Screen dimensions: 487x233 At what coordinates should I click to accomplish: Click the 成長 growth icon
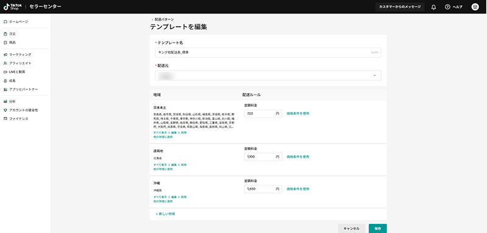pos(5,81)
